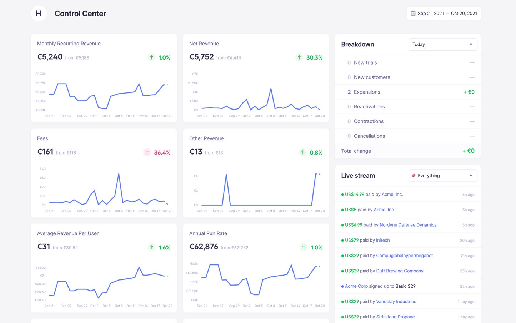Click the Duff Brewing Company link
The image size is (516, 323).
399,271
